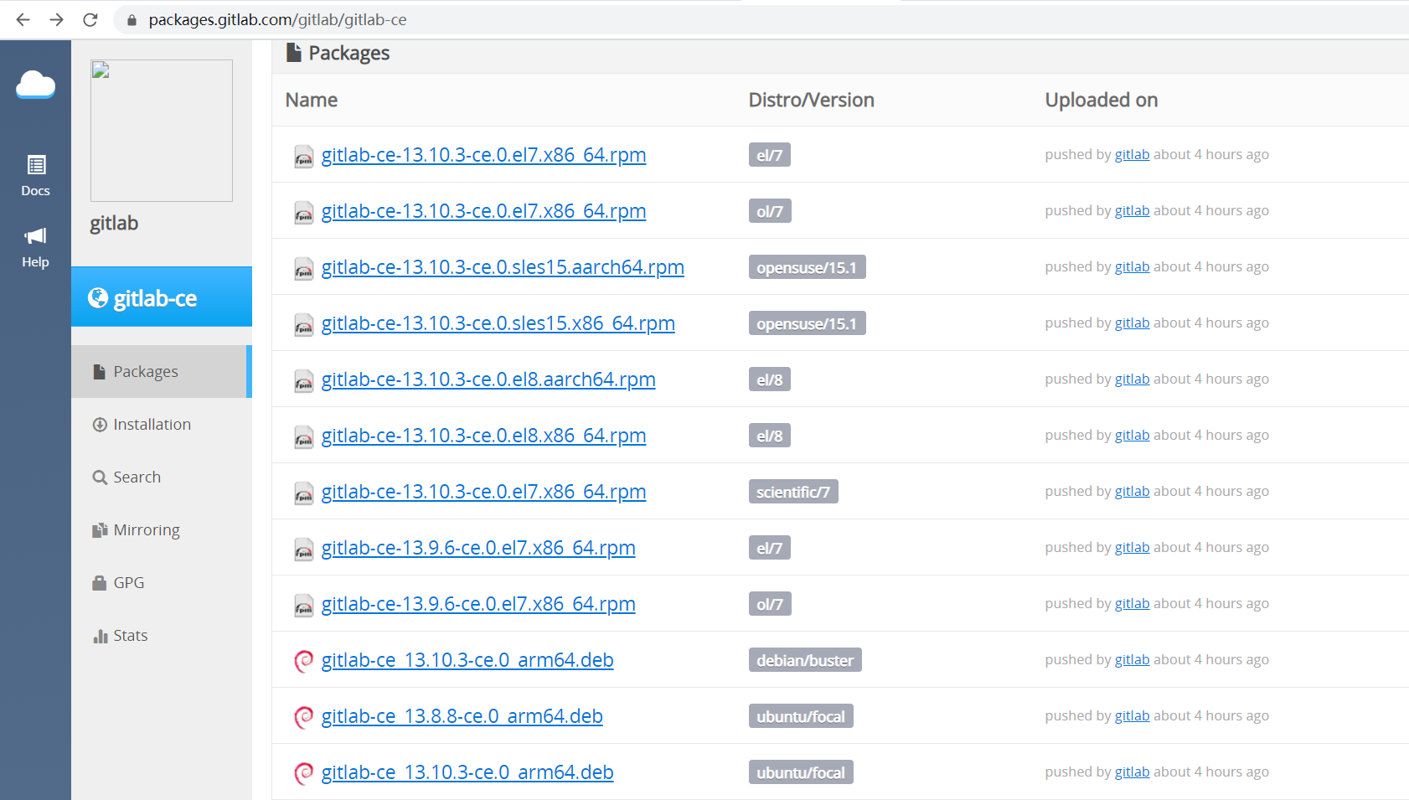
Task: Click the opensuse/15.1 badge for aarch64 package
Action: (807, 267)
